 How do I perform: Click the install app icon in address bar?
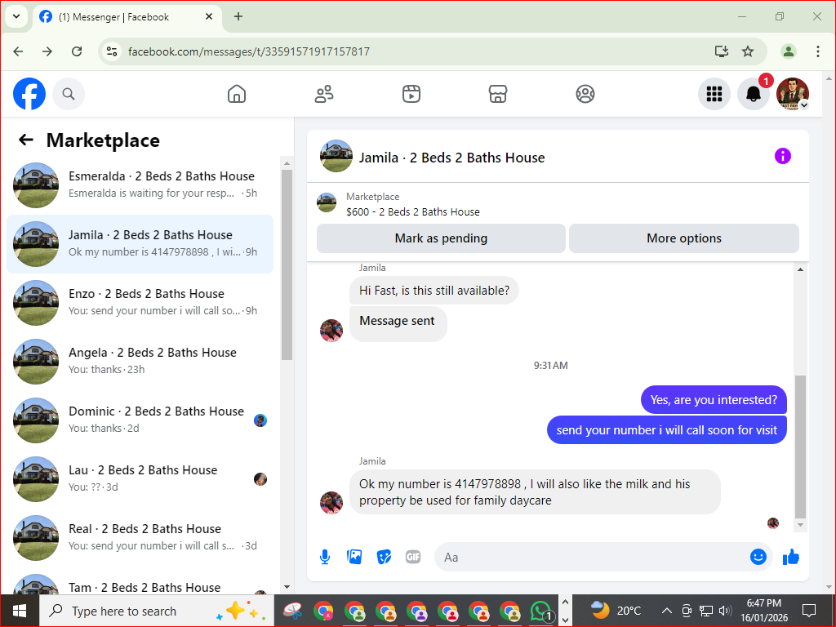[721, 51]
